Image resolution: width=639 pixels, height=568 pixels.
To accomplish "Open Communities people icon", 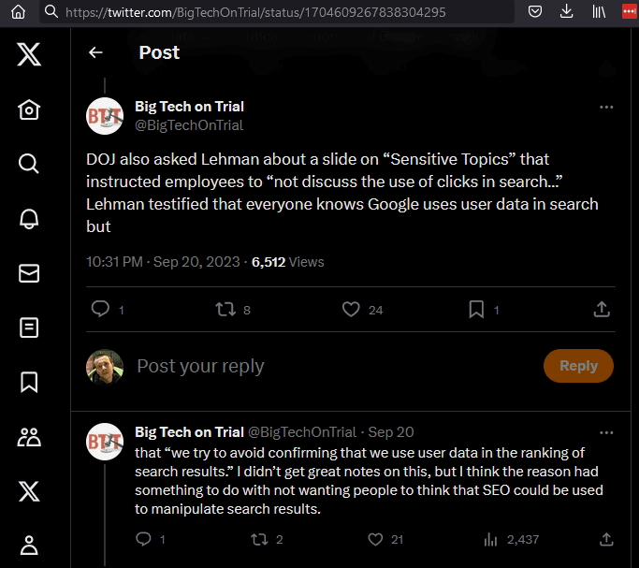I will pos(29,436).
